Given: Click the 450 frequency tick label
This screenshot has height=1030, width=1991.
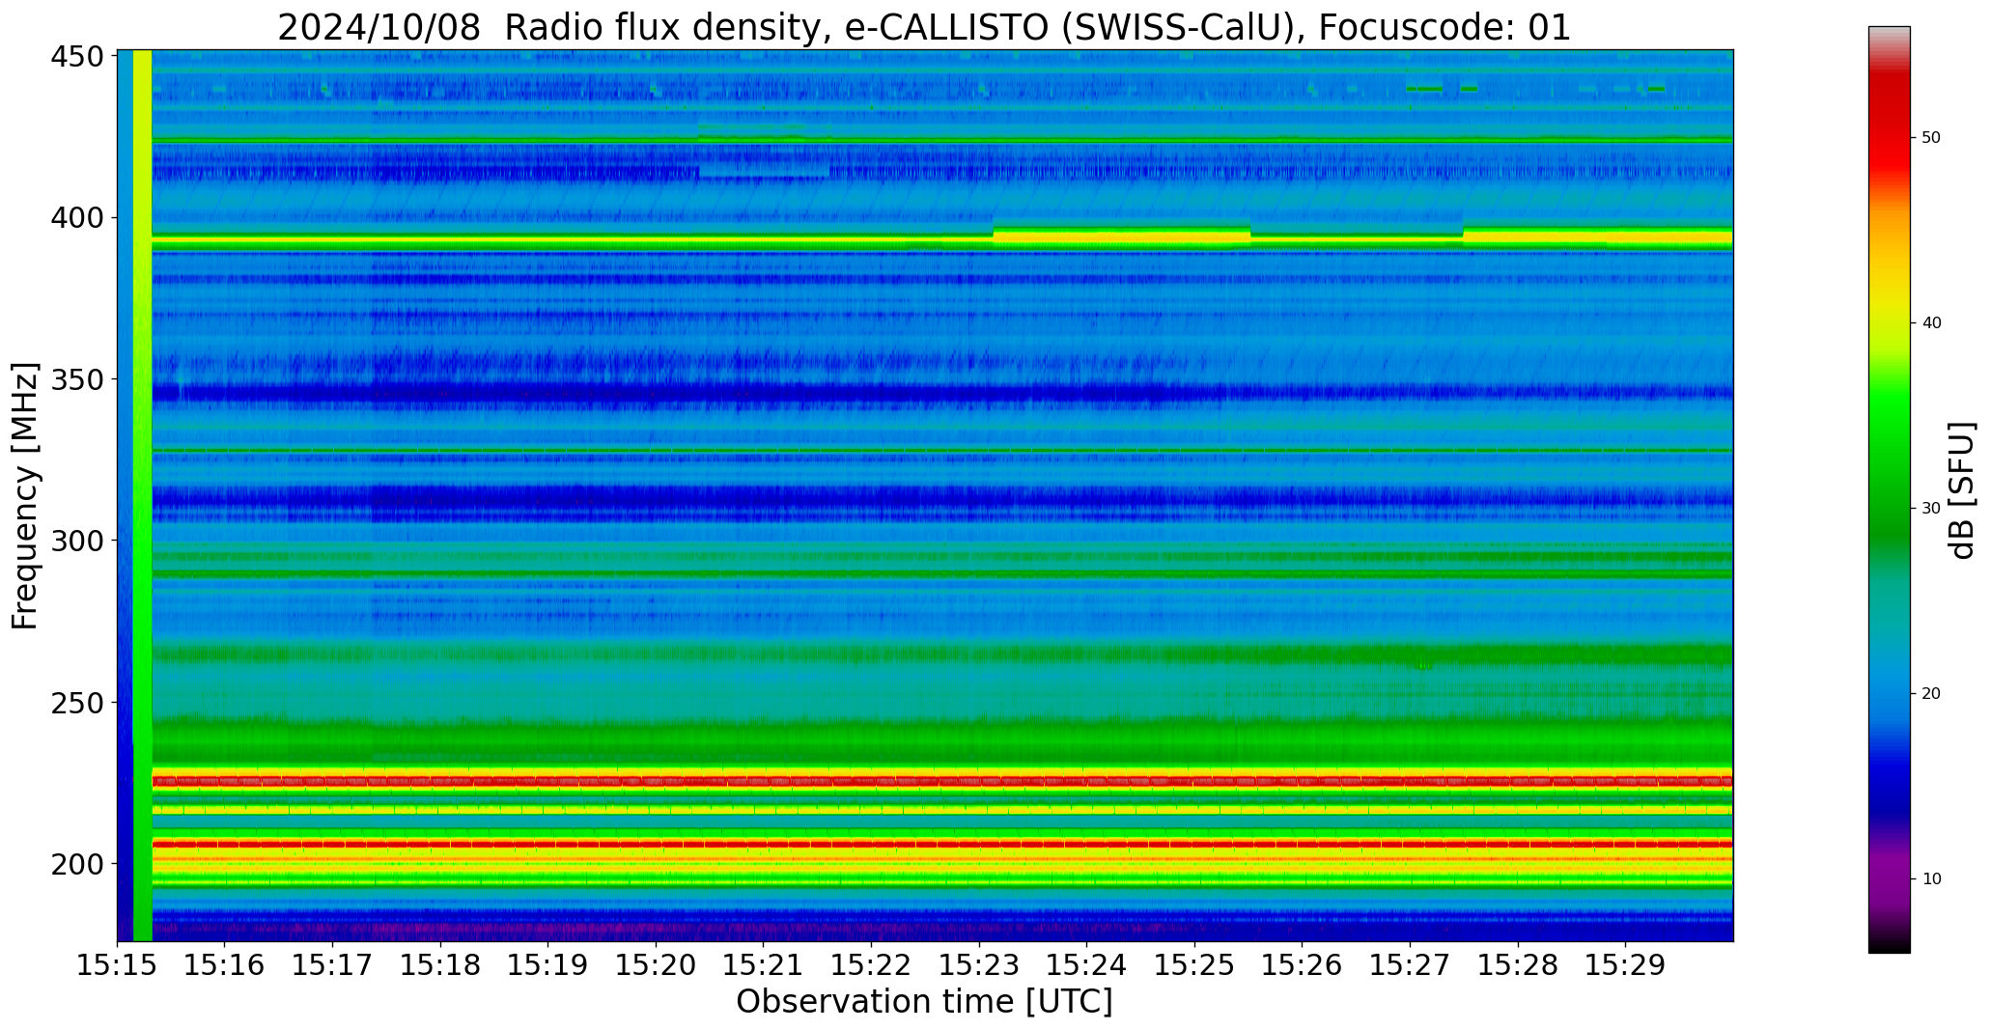Looking at the screenshot, I should point(75,57).
